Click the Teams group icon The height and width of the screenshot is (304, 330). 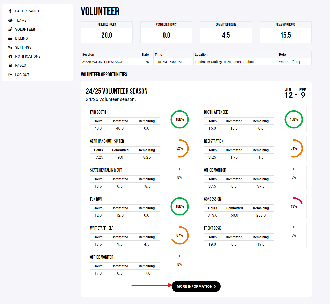(x=10, y=20)
